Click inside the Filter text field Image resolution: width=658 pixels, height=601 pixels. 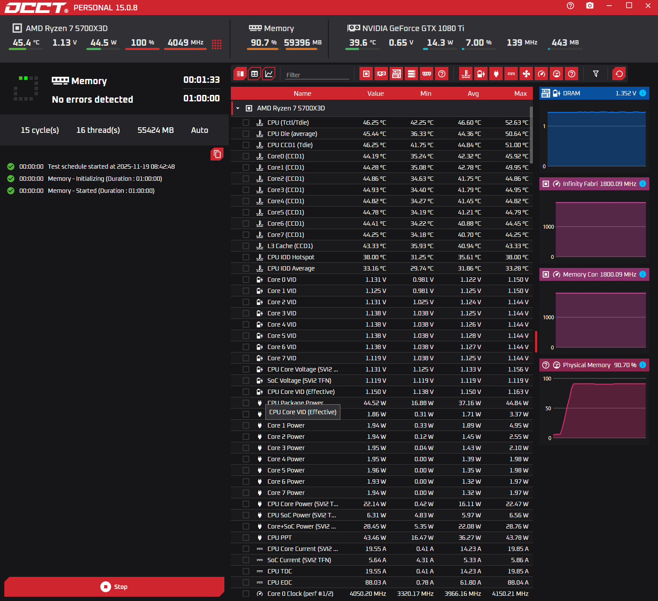(317, 75)
